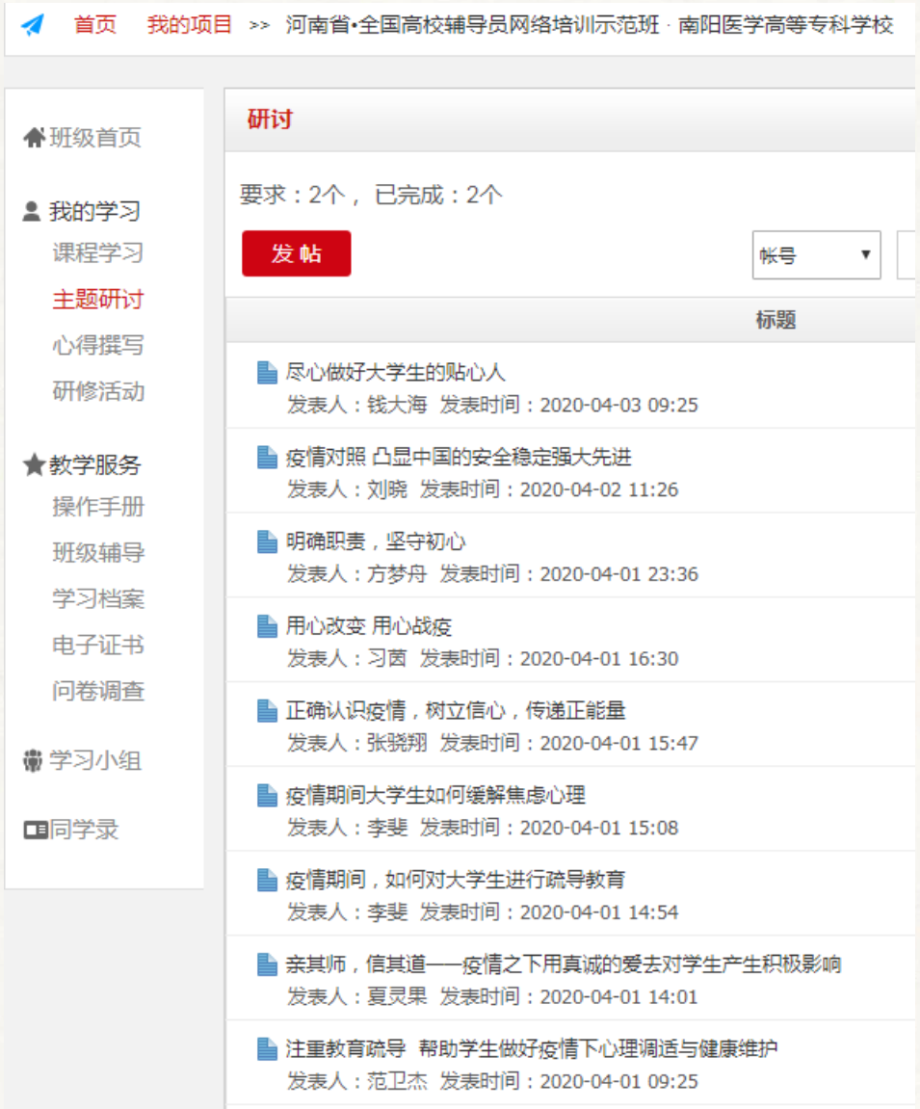Viewport: 920px width, 1109px height.
Task: Select 心得撰写 in the sidebar
Action: [98, 346]
